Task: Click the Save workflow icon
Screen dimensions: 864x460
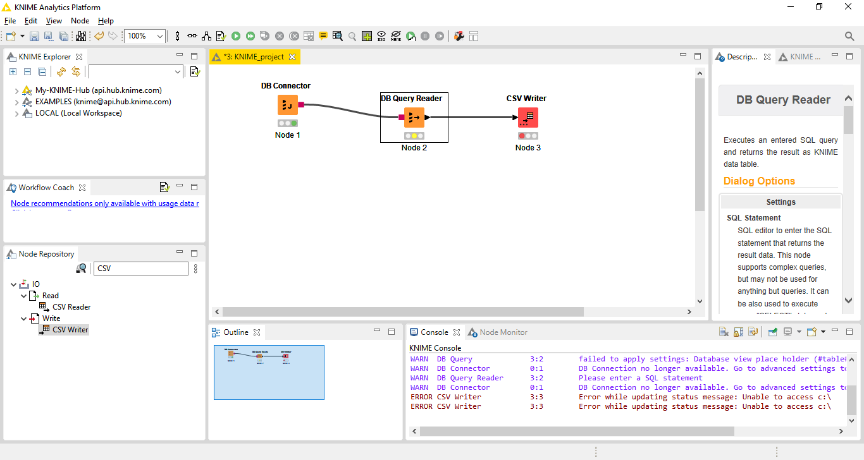Action: (x=34, y=36)
